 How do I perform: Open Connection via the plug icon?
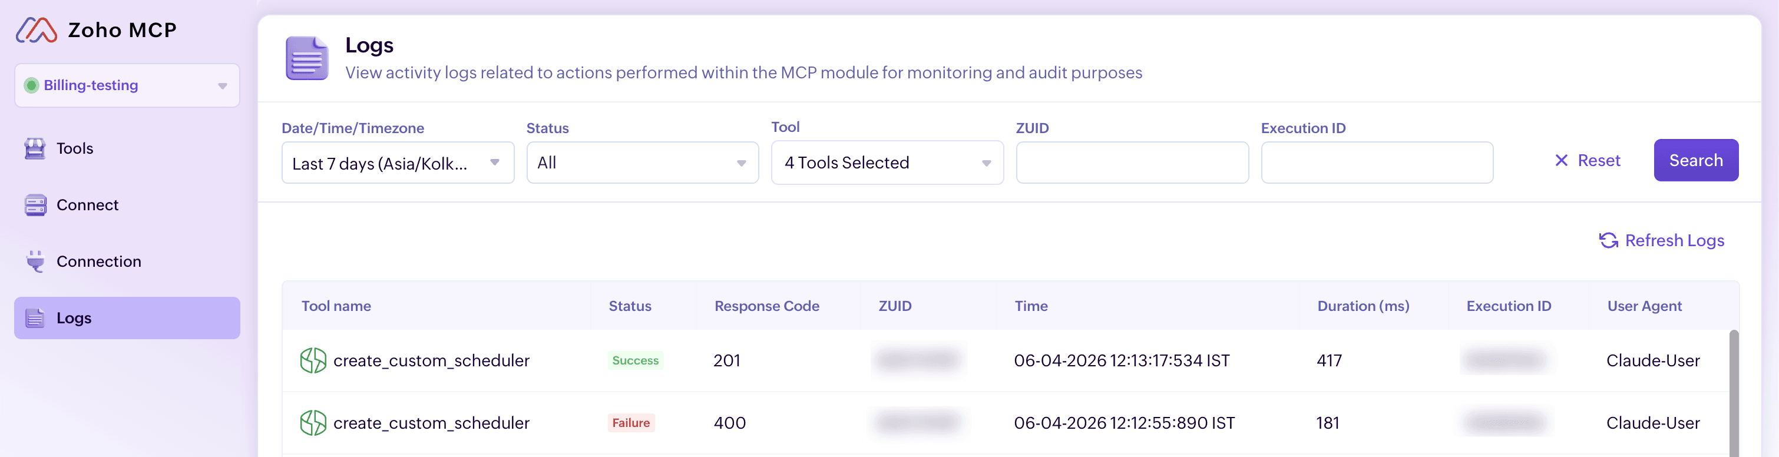click(35, 261)
